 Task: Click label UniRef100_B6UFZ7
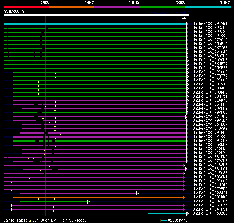[210, 64]
